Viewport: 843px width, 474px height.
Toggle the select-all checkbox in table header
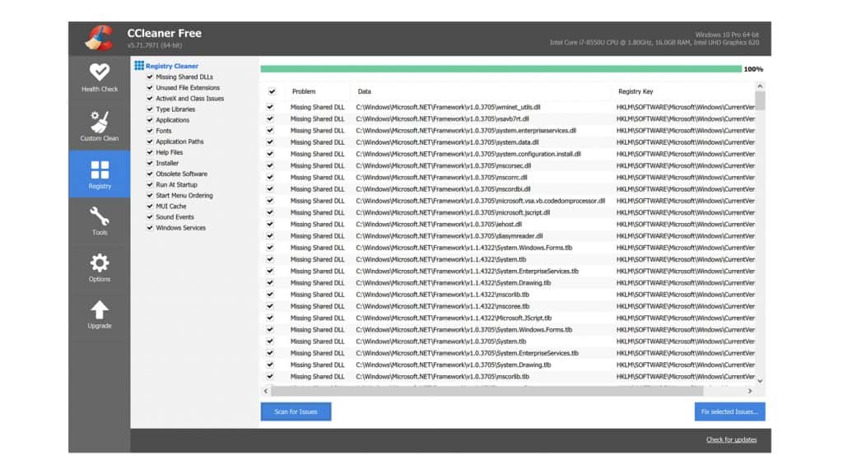tap(271, 91)
